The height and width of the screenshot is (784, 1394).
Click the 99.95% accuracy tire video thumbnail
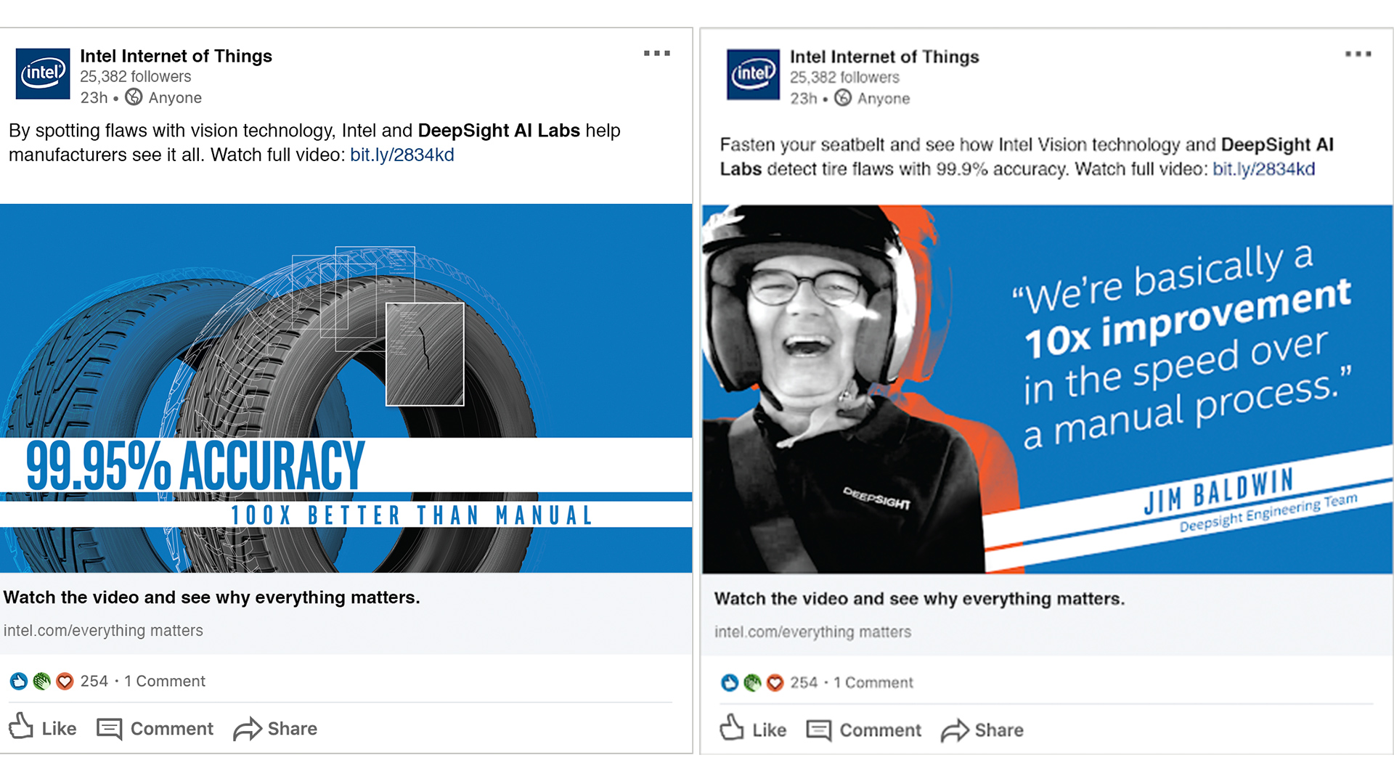point(346,388)
